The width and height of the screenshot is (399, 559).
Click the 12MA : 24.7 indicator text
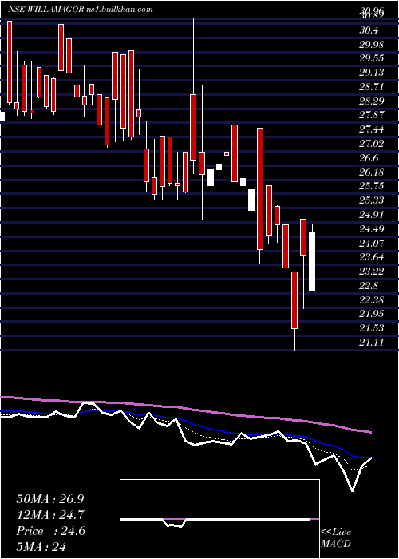tap(50, 515)
